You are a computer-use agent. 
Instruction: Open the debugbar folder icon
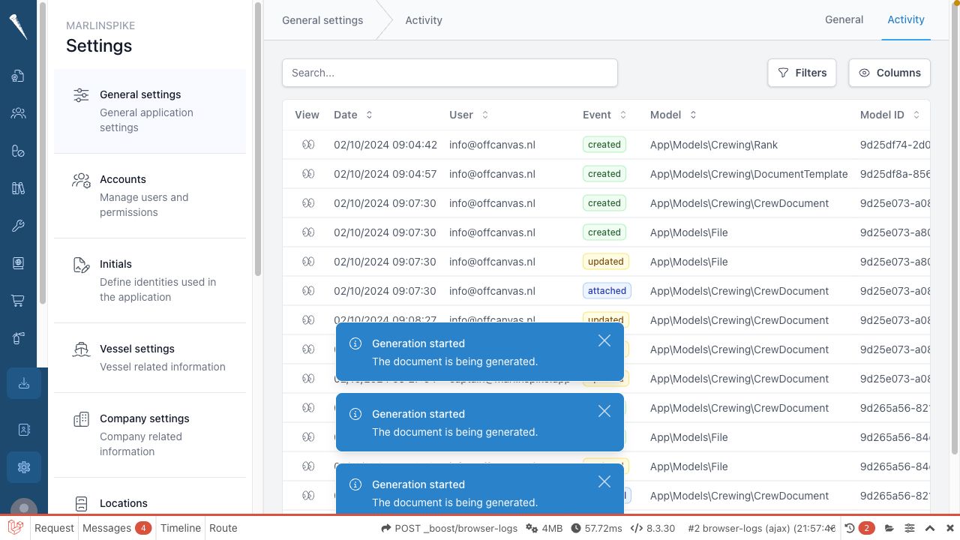pyautogui.click(x=889, y=528)
